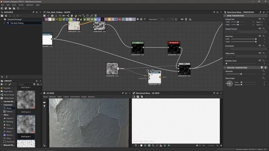Pin the Directional Warp Properties panel
This screenshot has height=151, width=269.
point(260,12)
